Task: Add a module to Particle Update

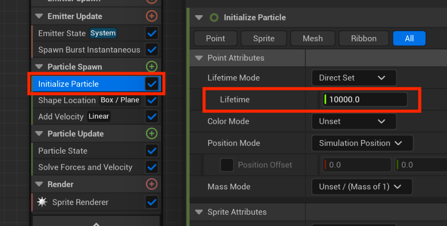Action: coord(152,134)
